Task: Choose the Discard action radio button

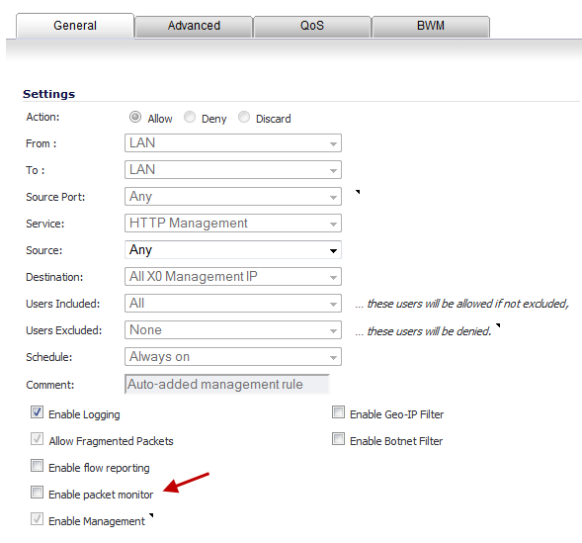Action: pyautogui.click(x=244, y=118)
